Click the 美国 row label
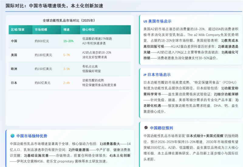Image resolution: width=243 pixels, height=167 pixels. click(14, 55)
